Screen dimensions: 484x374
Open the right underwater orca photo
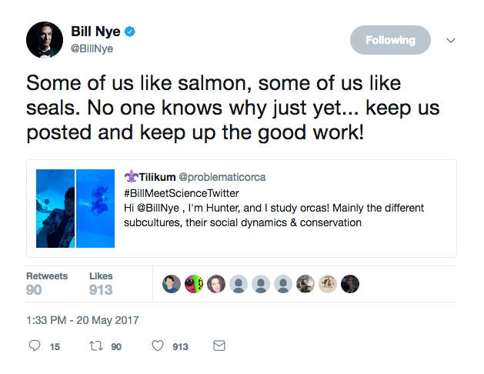[x=95, y=209]
